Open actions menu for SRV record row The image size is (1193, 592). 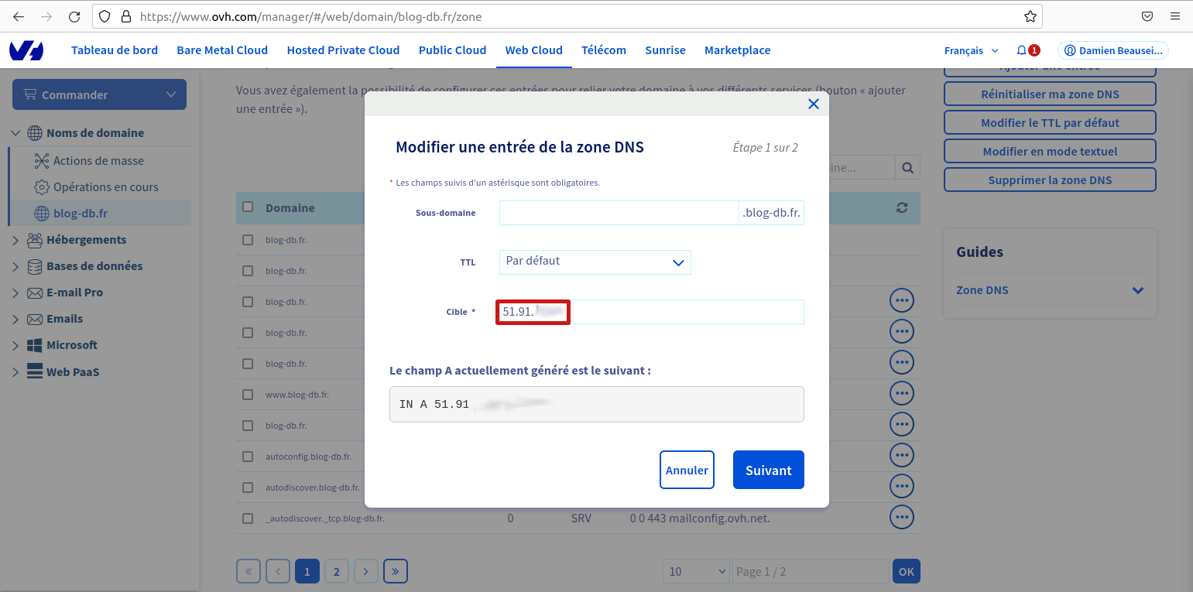tap(902, 517)
